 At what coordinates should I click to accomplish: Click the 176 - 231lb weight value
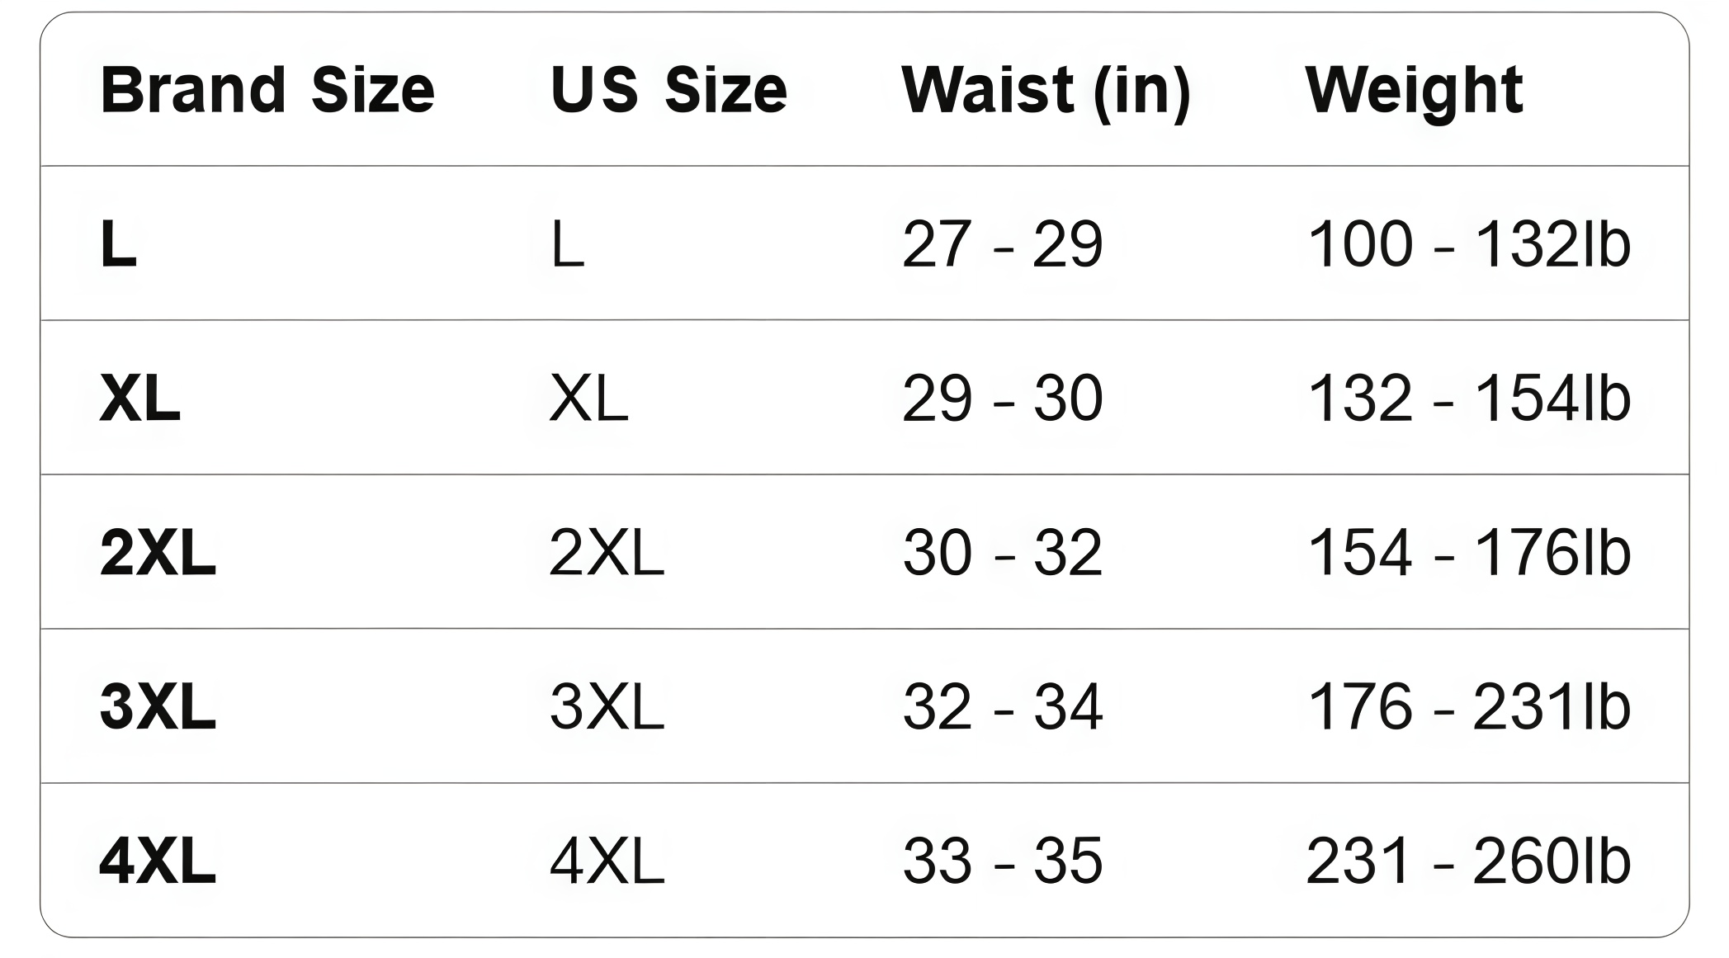click(x=1469, y=707)
